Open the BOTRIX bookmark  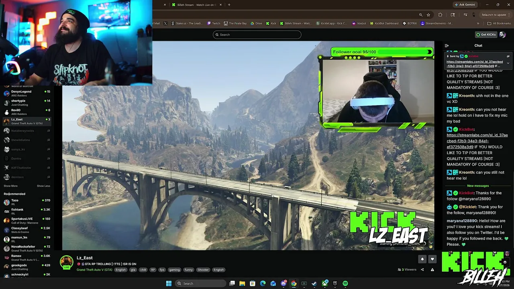(x=410, y=23)
